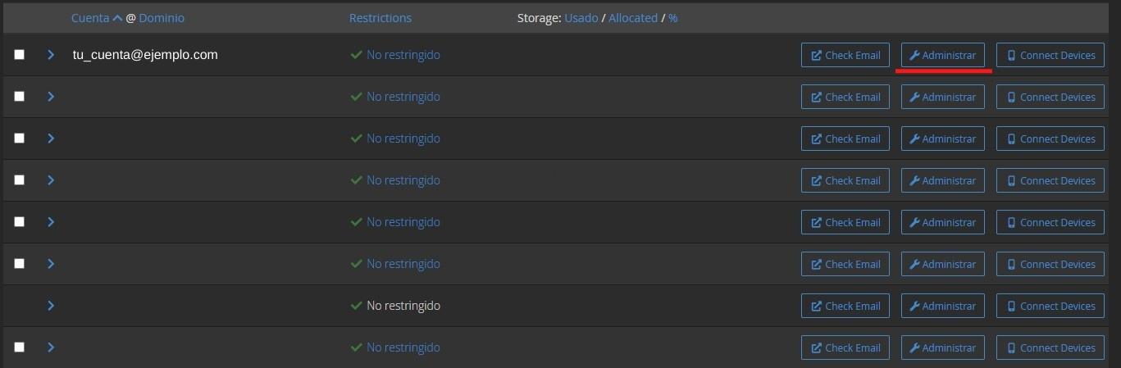The height and width of the screenshot is (368, 1121).
Task: Sort storage by percent symbol
Action: (x=673, y=18)
